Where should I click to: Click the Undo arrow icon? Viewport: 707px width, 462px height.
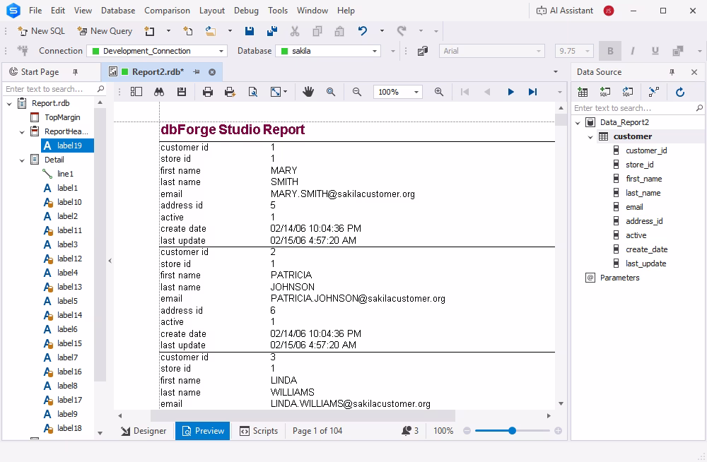click(363, 31)
